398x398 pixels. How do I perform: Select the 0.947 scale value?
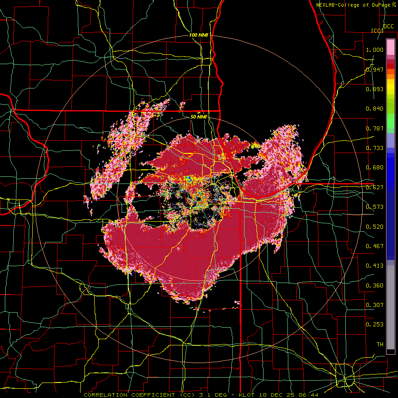click(375, 69)
